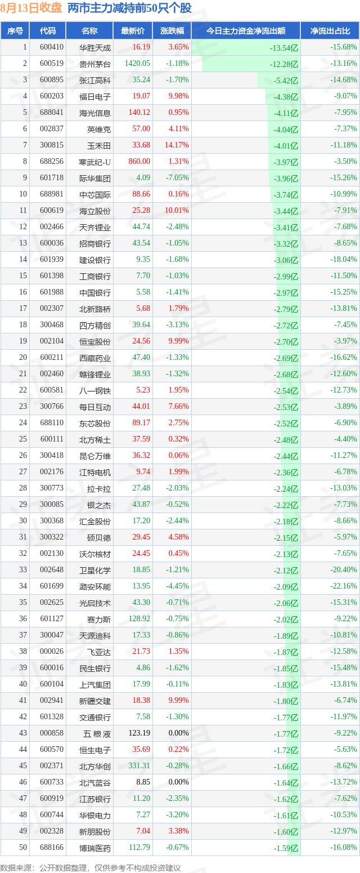The width and height of the screenshot is (360, 873).
Task: Click 10.01% change for 海立股份
Action: coord(177,211)
